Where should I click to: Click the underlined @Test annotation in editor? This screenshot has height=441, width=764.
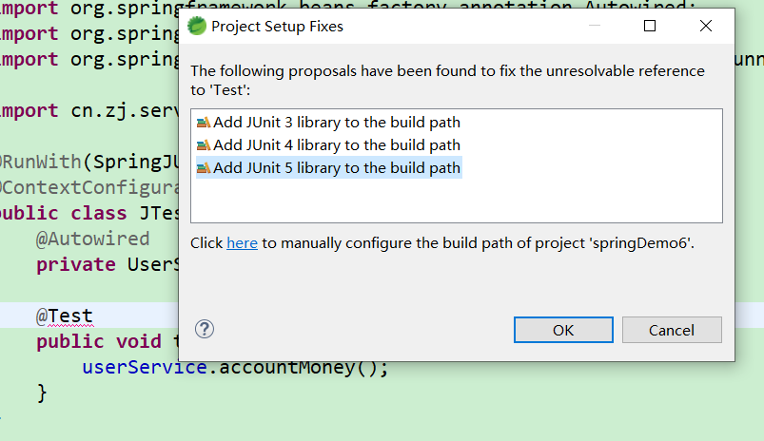click(x=65, y=316)
